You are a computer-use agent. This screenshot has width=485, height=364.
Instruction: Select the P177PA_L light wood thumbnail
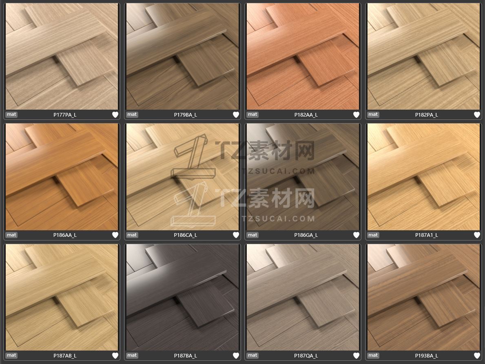click(62, 56)
